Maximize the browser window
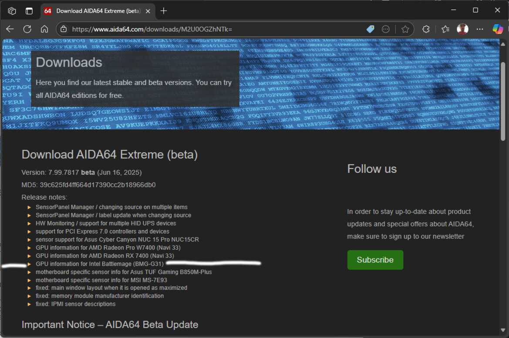 [475, 10]
